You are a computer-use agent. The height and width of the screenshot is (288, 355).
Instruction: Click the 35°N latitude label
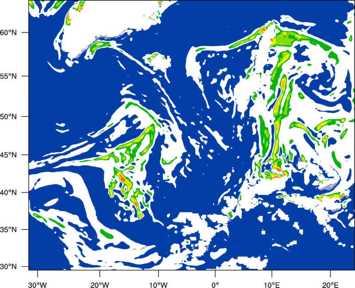point(8,230)
